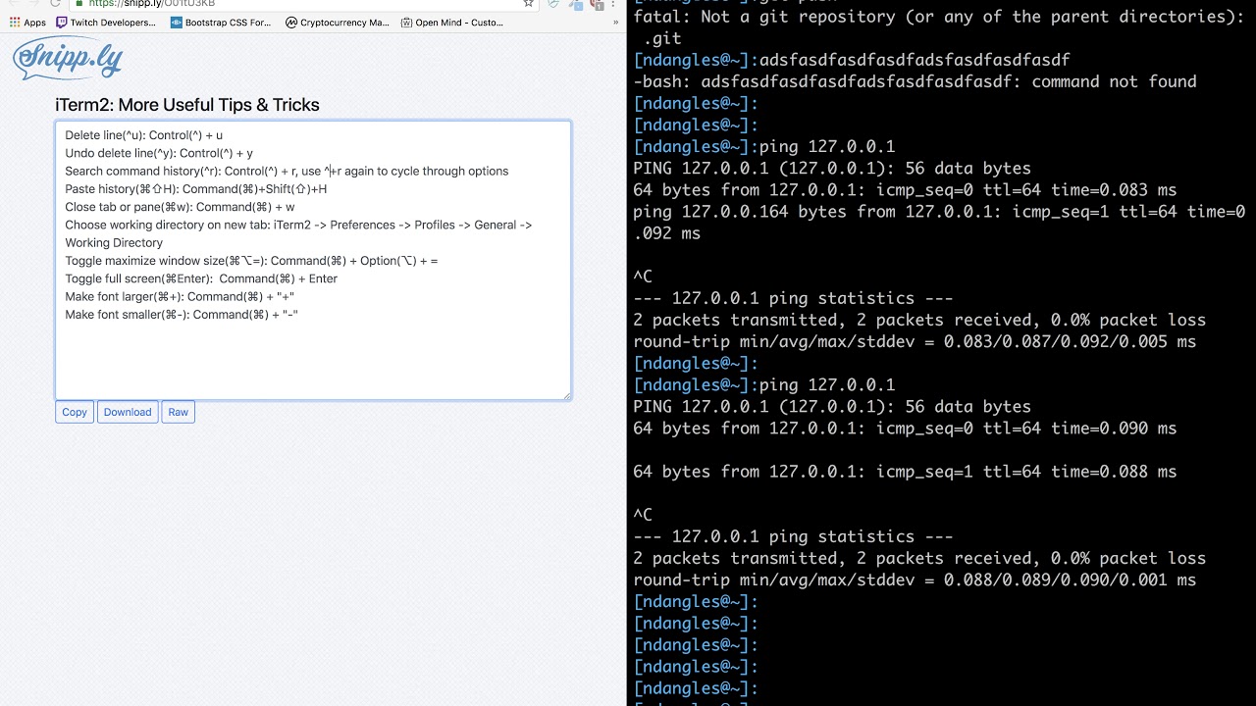Click the 'Make font smaller' line
The width and height of the screenshot is (1256, 706).
pyautogui.click(x=182, y=315)
